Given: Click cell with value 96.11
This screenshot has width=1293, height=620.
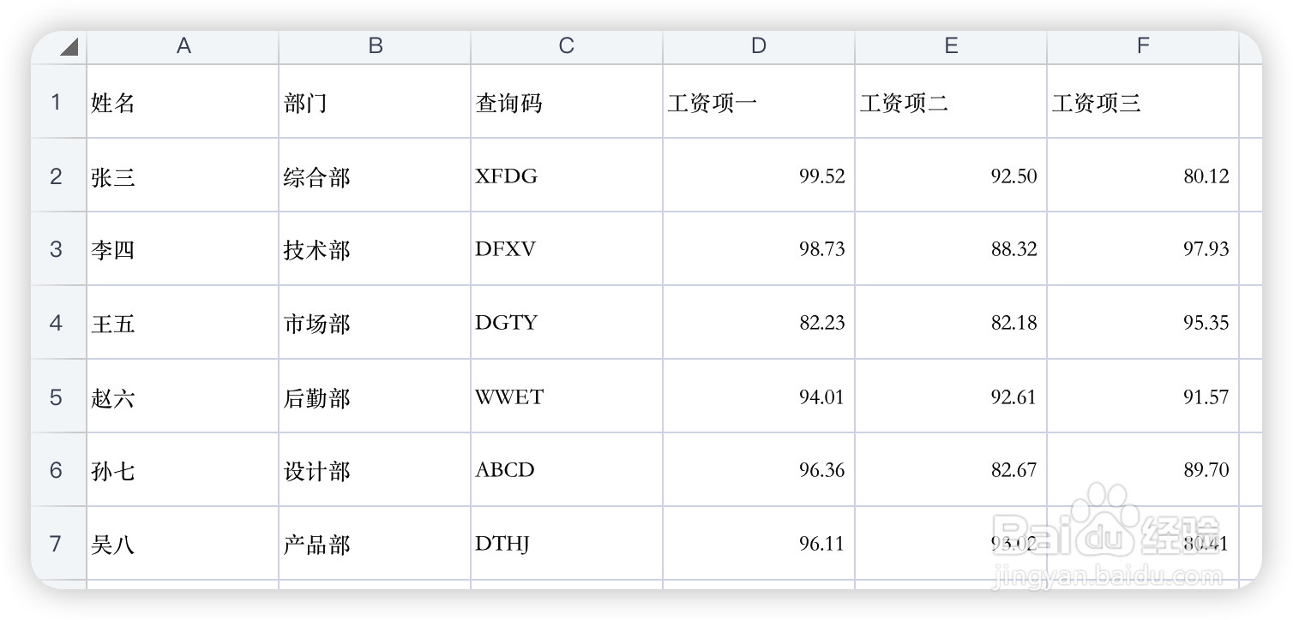Looking at the screenshot, I should [758, 544].
